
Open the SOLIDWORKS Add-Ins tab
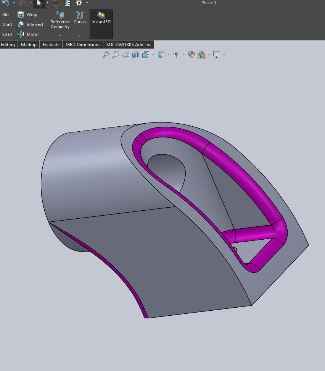pyautogui.click(x=128, y=44)
